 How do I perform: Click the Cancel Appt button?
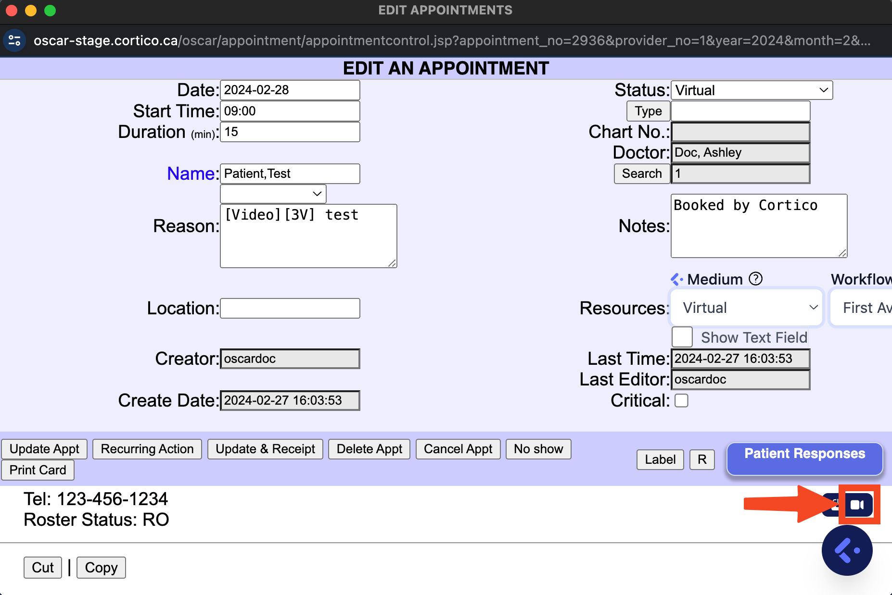pyautogui.click(x=458, y=449)
